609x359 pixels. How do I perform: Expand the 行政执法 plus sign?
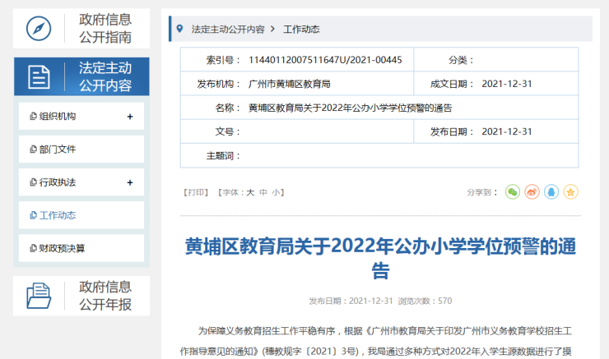pos(129,182)
